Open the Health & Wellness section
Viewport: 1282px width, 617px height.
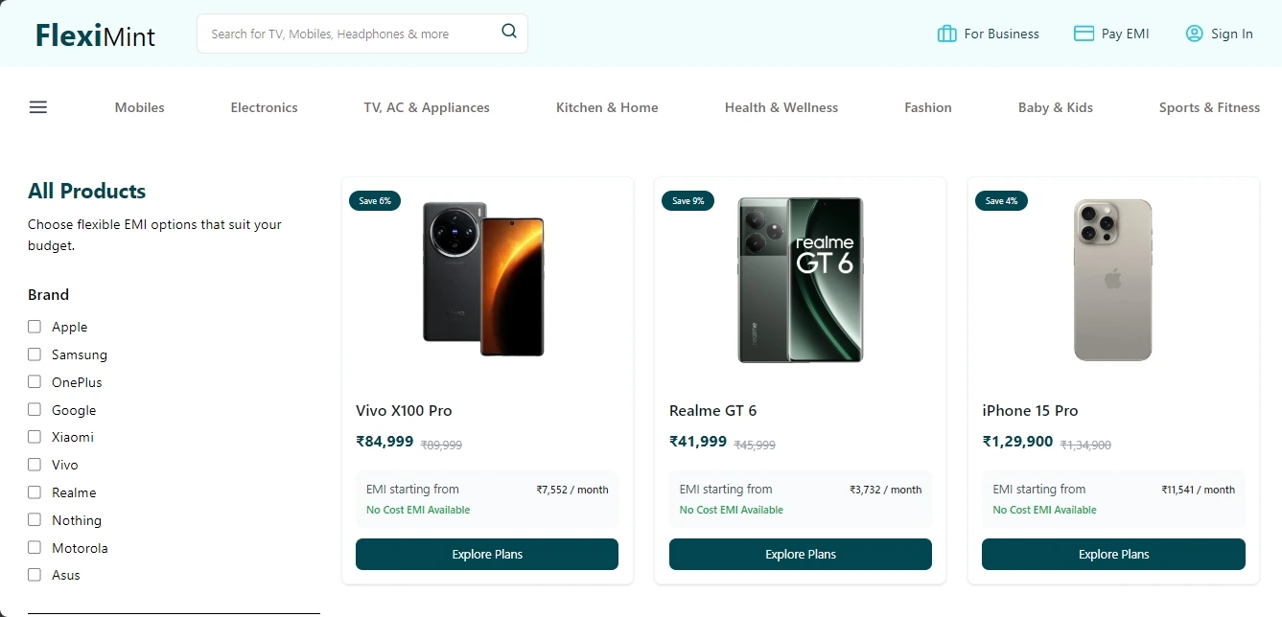coord(781,107)
